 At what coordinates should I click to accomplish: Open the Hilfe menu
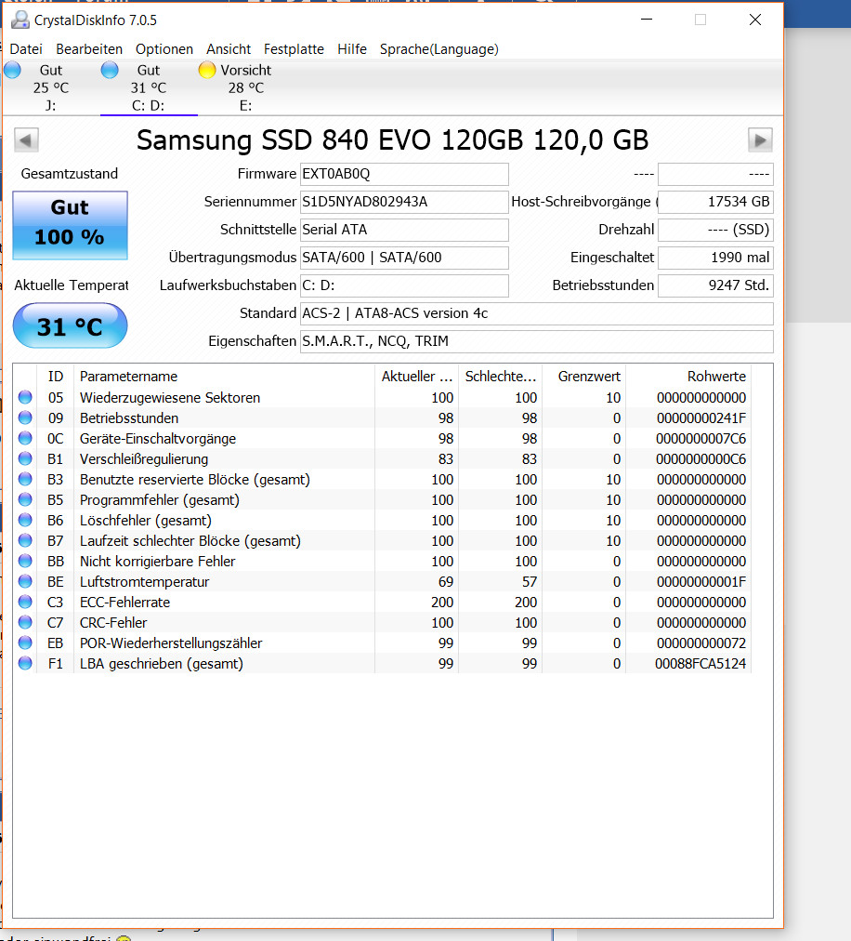[x=352, y=49]
